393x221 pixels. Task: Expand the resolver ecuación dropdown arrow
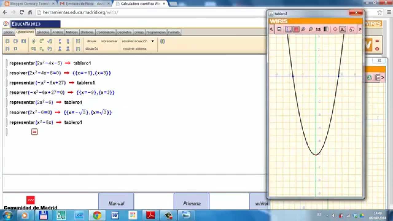152,41
